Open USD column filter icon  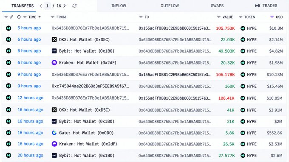pyautogui.click(x=272, y=17)
